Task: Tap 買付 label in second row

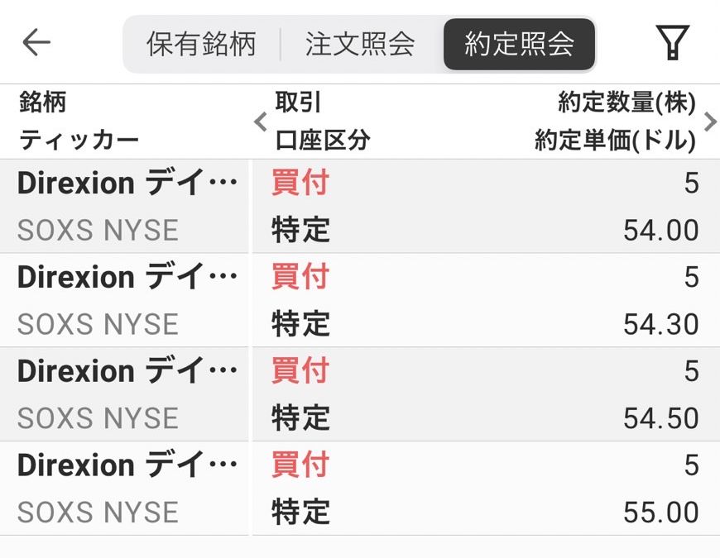Action: [300, 278]
